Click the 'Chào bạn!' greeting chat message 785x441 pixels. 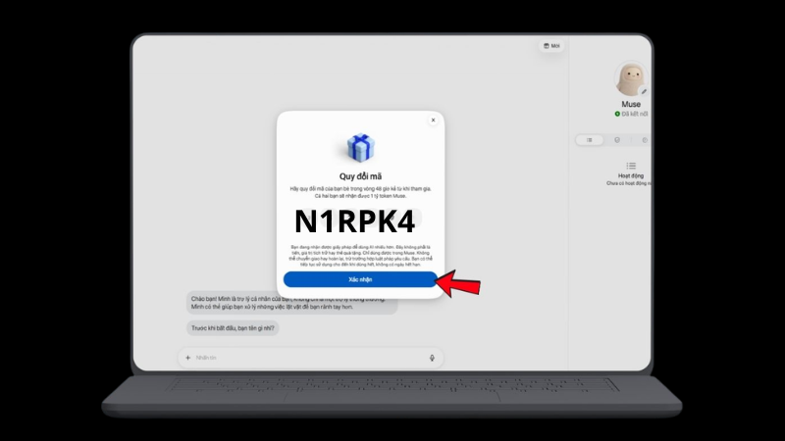pos(291,303)
